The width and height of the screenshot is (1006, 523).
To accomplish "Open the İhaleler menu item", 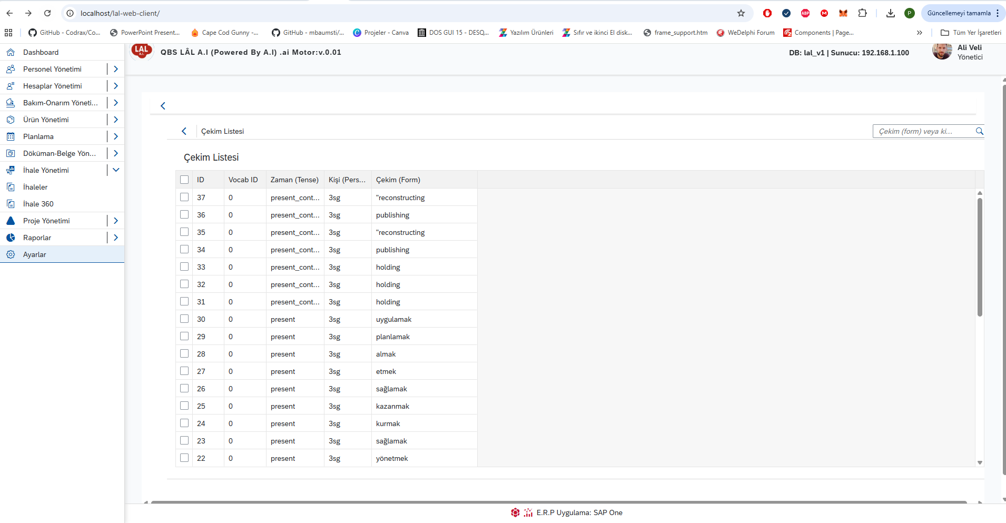I will (35, 187).
